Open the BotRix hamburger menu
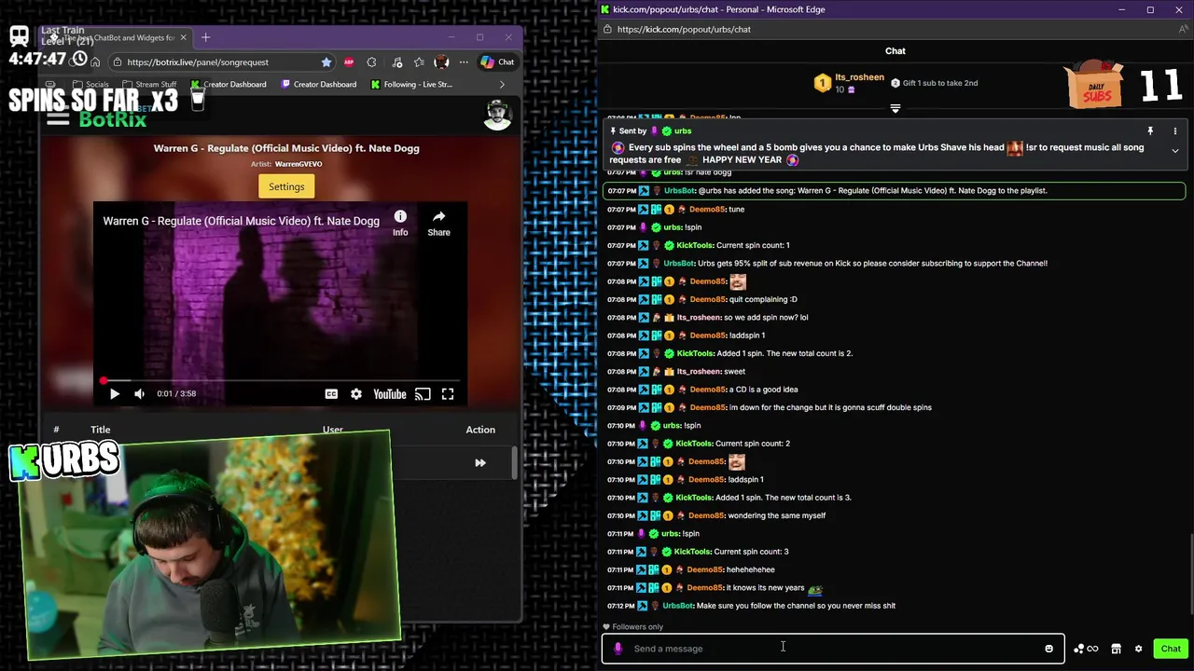The image size is (1194, 671). pos(58,118)
